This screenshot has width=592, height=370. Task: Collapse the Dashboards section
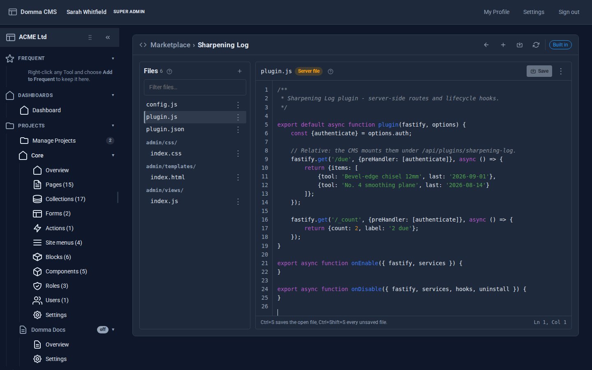click(x=113, y=95)
